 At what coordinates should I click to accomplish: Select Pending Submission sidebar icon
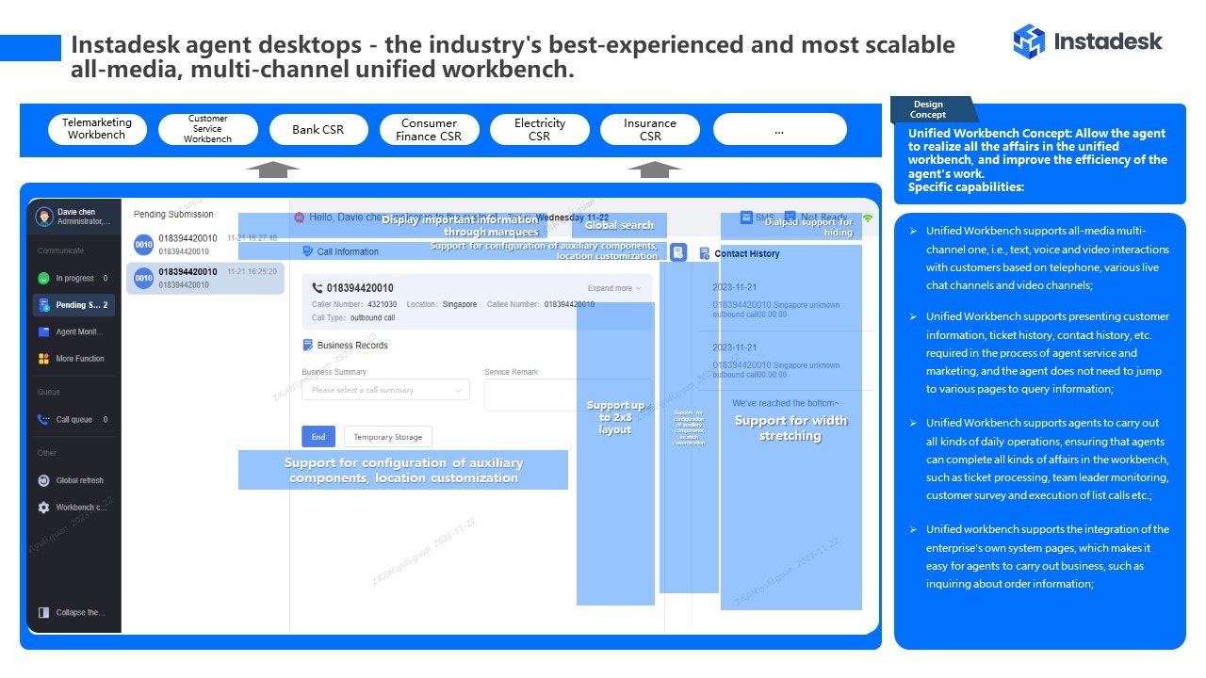(43, 305)
